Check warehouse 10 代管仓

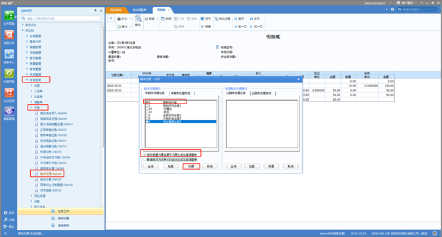click(x=147, y=109)
